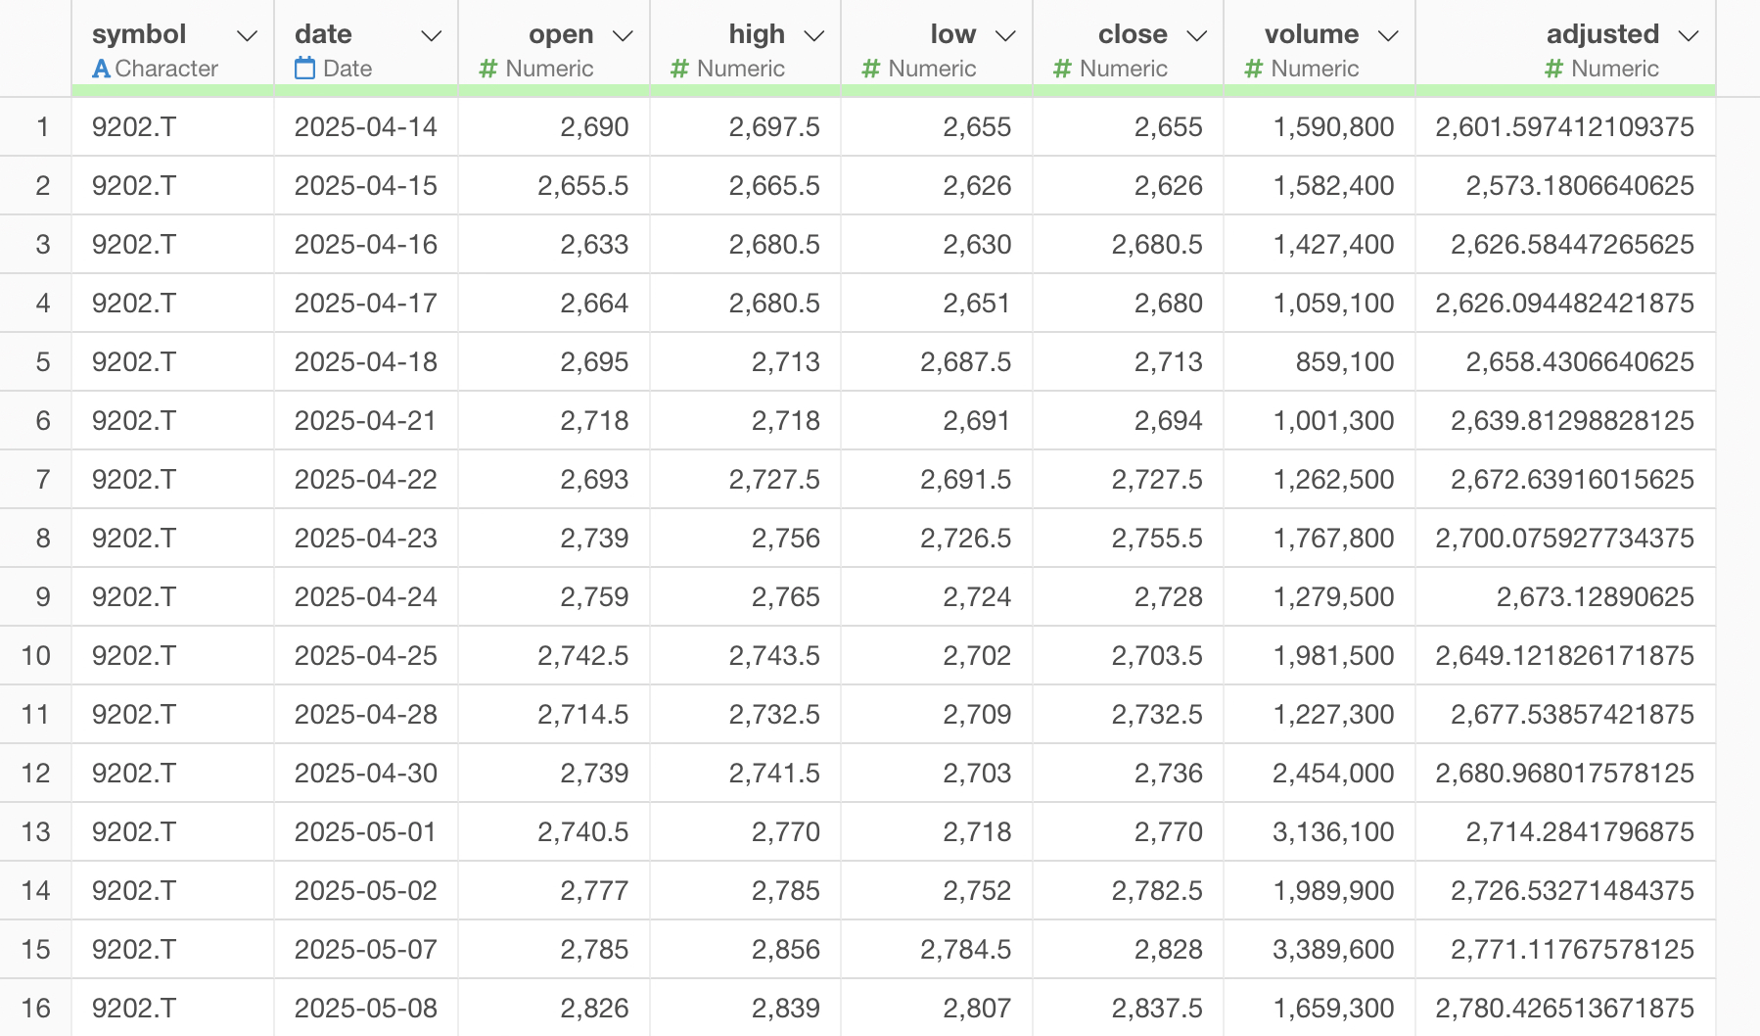Click the date cell 2025-05-01
This screenshot has width=1760, height=1036.
click(x=365, y=831)
